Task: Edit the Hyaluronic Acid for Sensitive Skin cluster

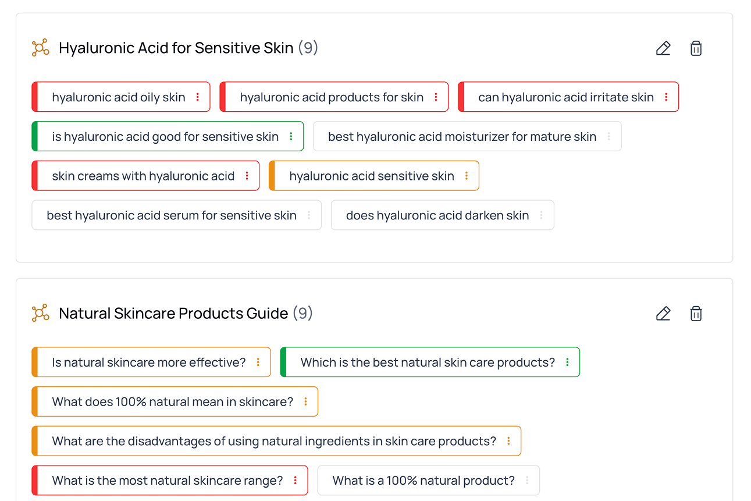Action: [x=663, y=48]
